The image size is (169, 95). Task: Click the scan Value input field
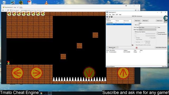[x=153, y=25]
